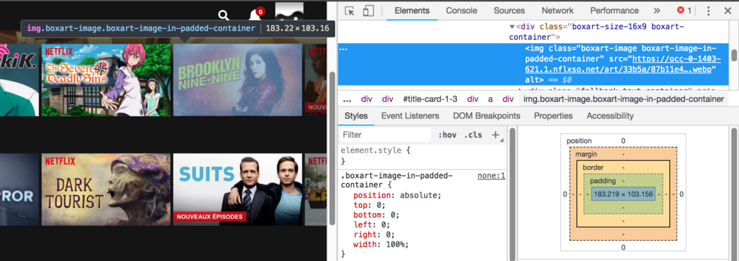Click the page vertical scrollbar beside thumbnails

coord(332,148)
